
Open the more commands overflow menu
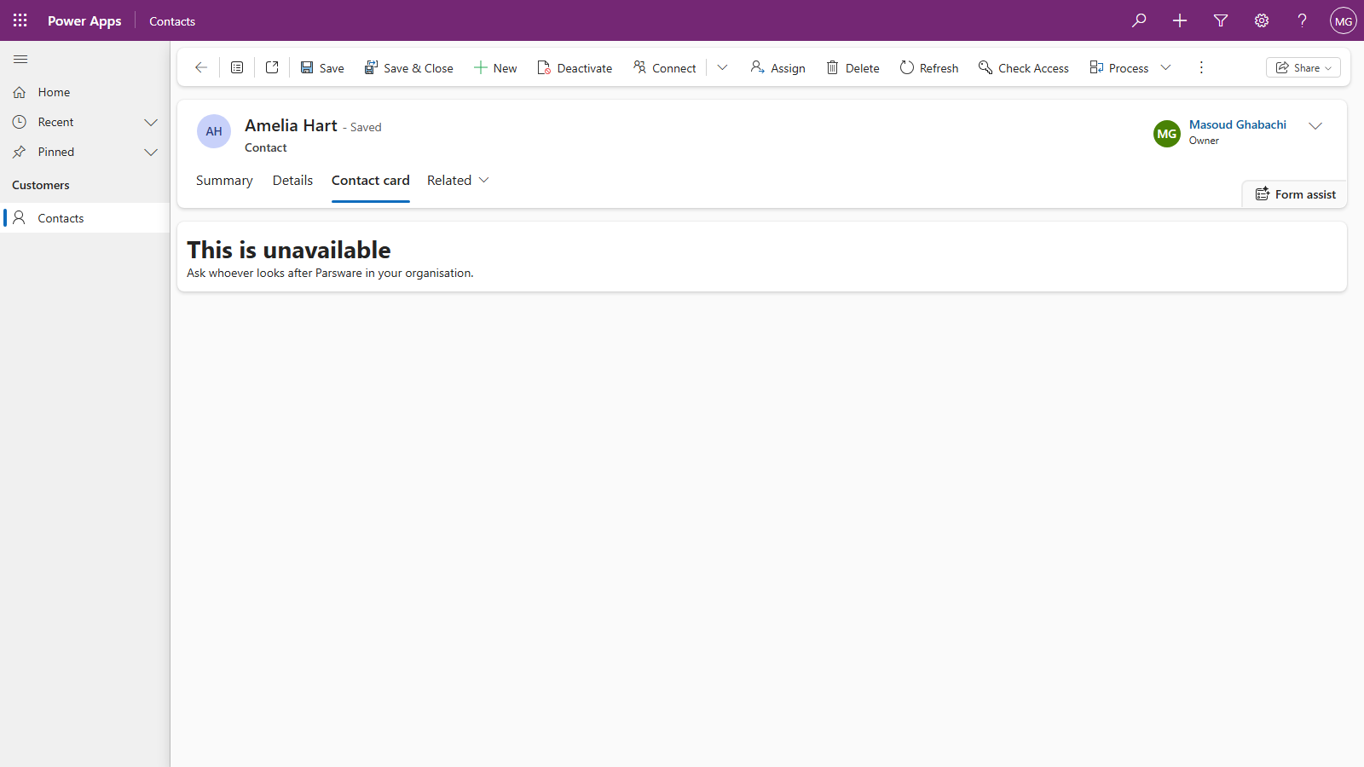(x=1201, y=67)
